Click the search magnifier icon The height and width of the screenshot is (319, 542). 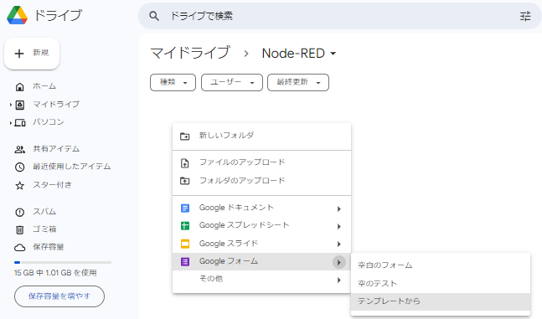click(x=154, y=16)
